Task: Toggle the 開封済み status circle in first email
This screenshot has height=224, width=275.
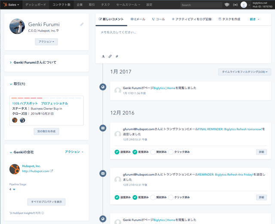Action: [x=153, y=152]
